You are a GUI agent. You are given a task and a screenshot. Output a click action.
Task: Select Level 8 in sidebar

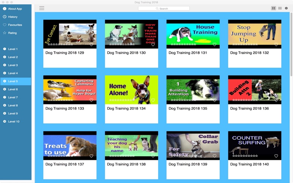(15, 105)
